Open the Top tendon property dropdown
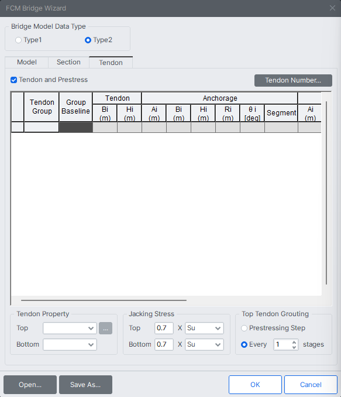Screen dimensions: 341x397 click(70, 328)
